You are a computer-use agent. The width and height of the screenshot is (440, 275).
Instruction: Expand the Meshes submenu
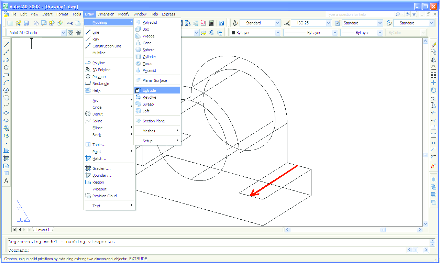(x=157, y=131)
